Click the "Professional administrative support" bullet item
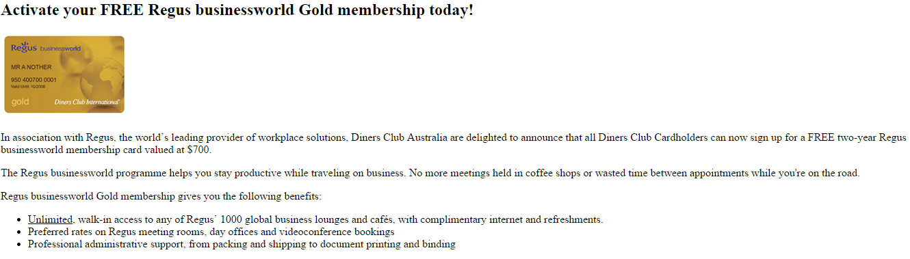Screen dimensions: 910x259 [x=242, y=244]
